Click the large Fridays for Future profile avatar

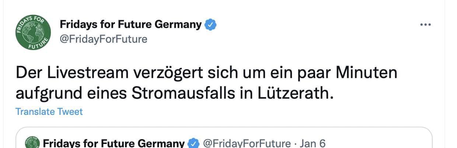tap(33, 33)
